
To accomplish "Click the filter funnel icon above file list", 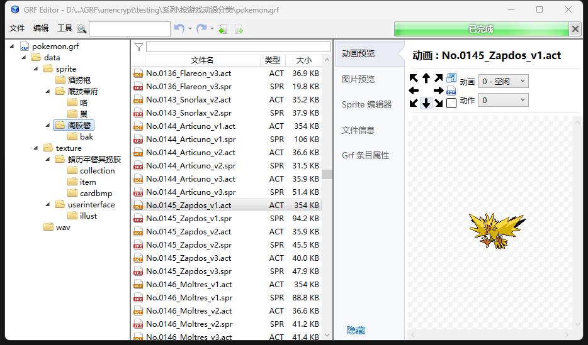I will [x=139, y=47].
